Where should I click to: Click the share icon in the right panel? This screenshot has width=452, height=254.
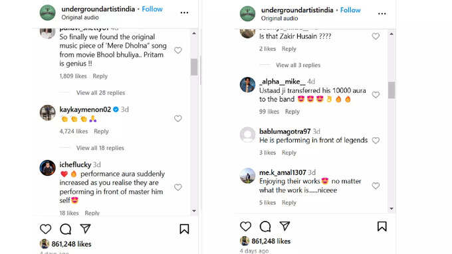coord(284,226)
